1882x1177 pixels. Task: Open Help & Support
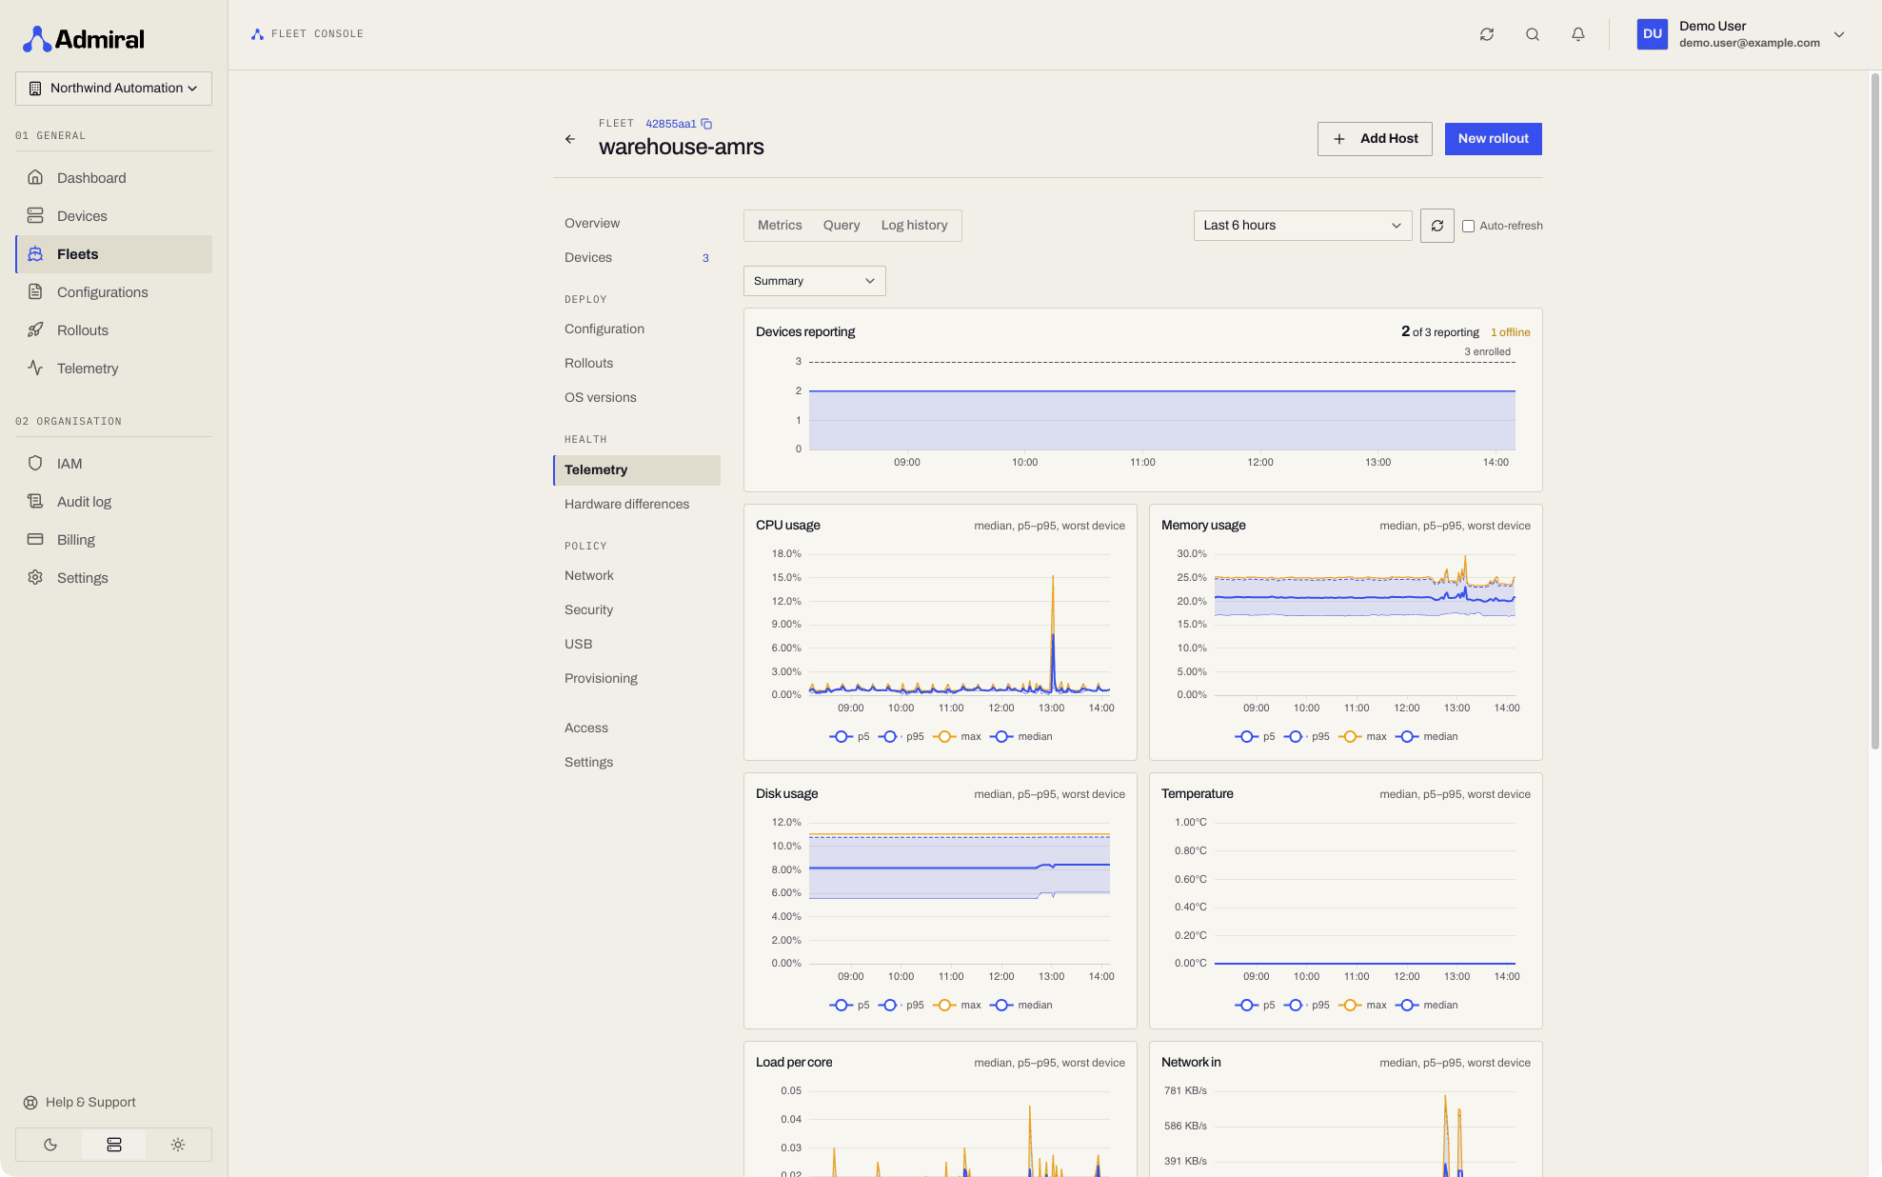(x=80, y=1103)
